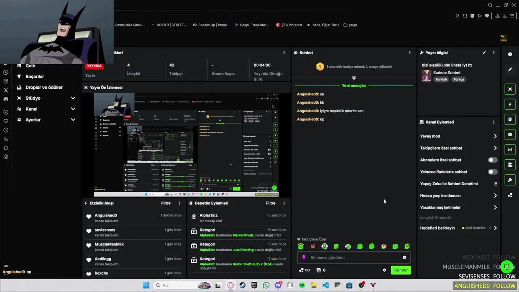Select Droplar ve ödüller menu item
This screenshot has width=519, height=292.
pos(44,87)
